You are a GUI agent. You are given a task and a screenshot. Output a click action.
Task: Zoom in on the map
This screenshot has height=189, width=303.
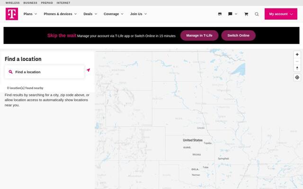297,55
